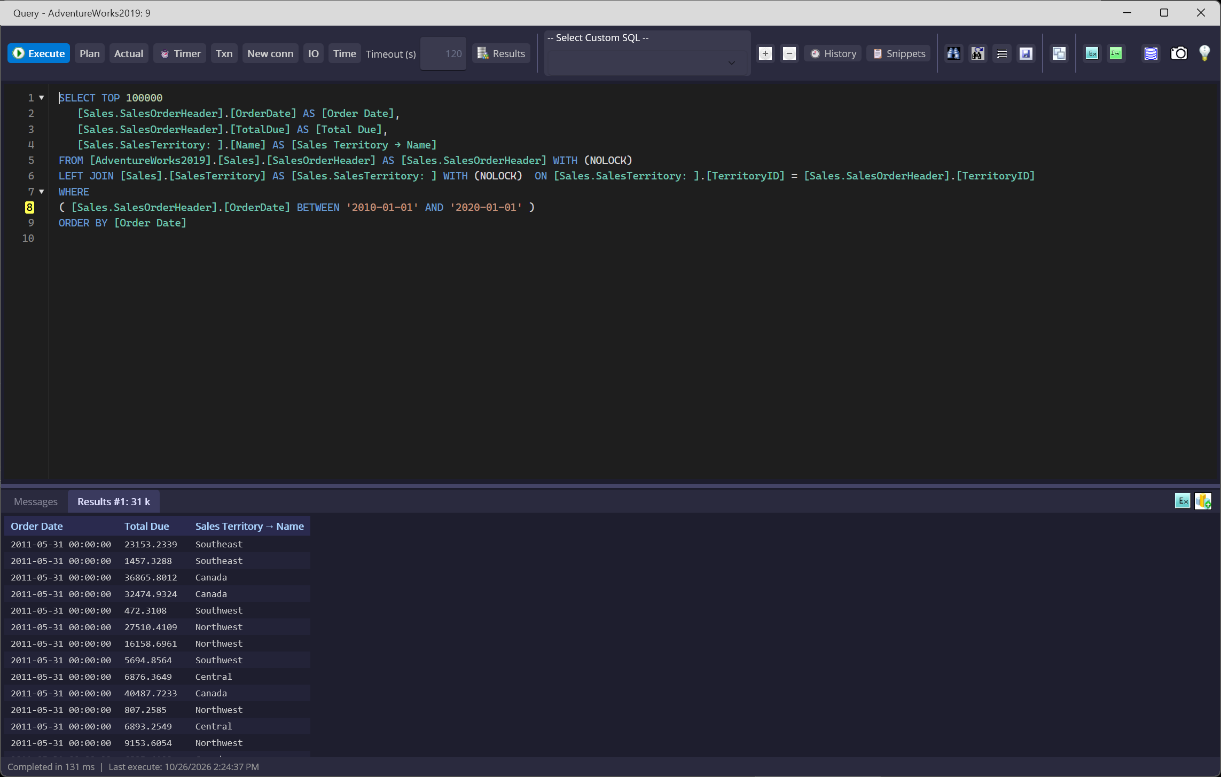Click the binoculars Find icon
The image size is (1221, 777).
pyautogui.click(x=953, y=53)
